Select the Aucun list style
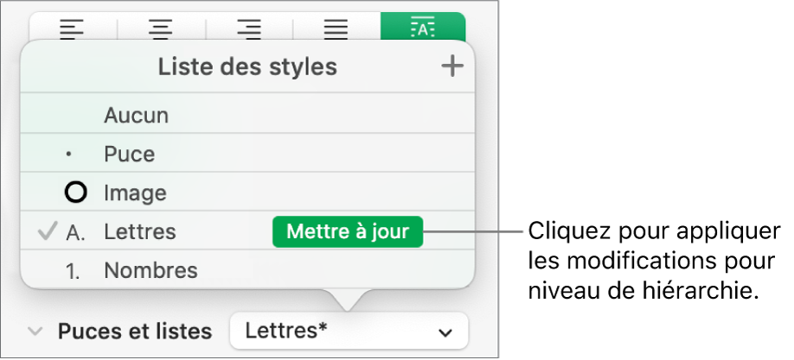 pos(137,116)
